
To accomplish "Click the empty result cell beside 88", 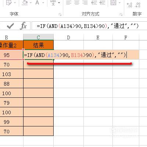I will click(38, 83).
